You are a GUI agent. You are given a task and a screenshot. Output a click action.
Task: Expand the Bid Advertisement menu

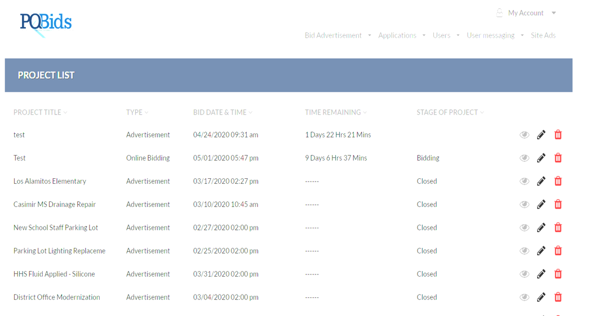tap(338, 35)
